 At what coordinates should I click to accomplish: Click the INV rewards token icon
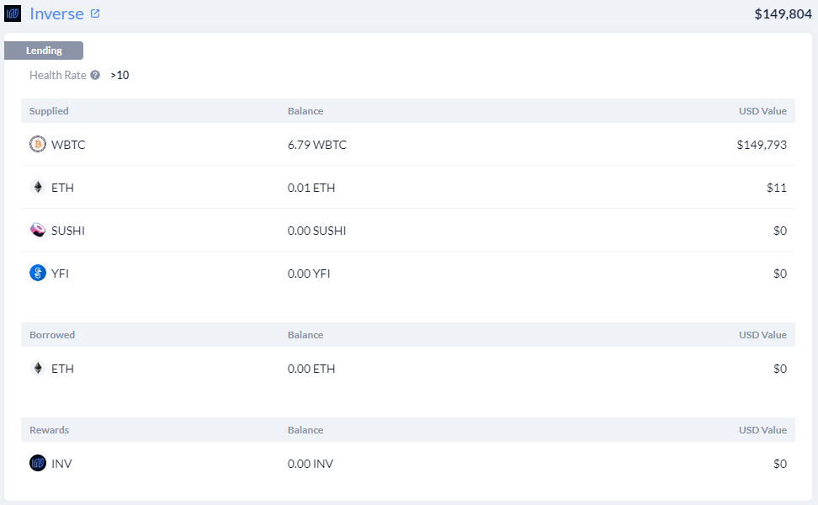click(38, 463)
